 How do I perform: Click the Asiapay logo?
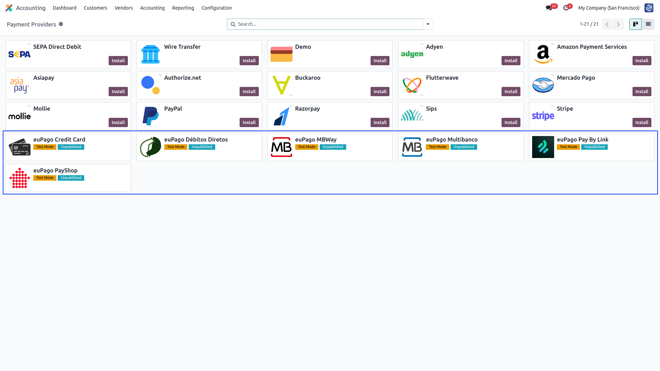pyautogui.click(x=20, y=85)
